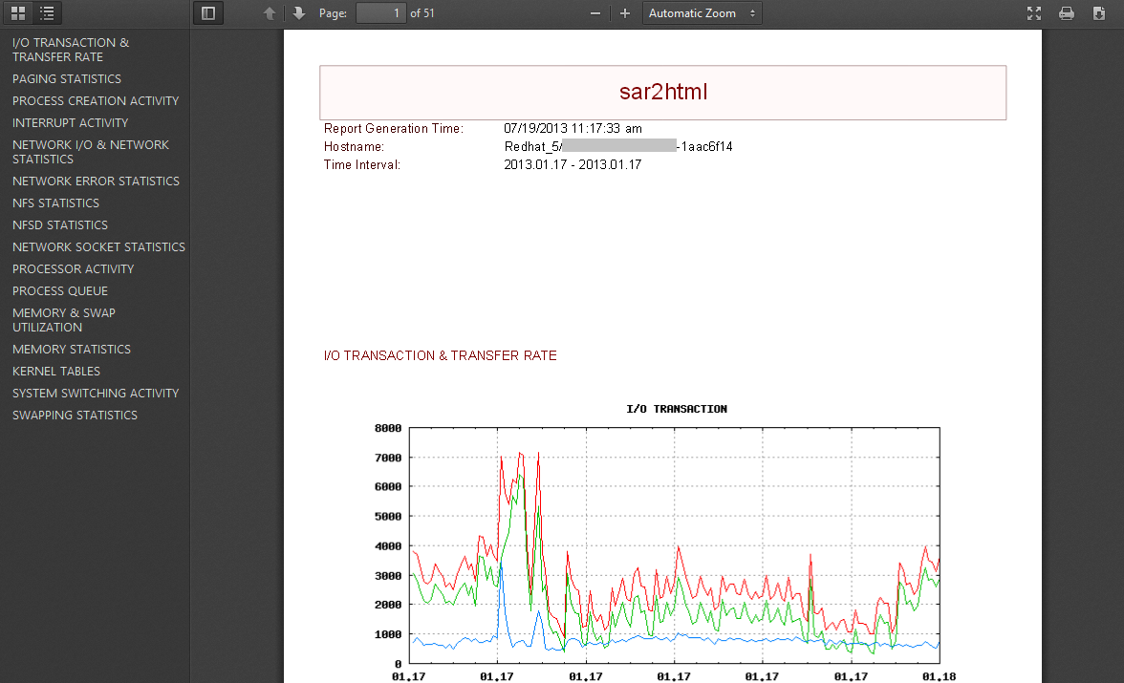Zoom out of the document
Image resolution: width=1124 pixels, height=683 pixels.
[x=594, y=12]
